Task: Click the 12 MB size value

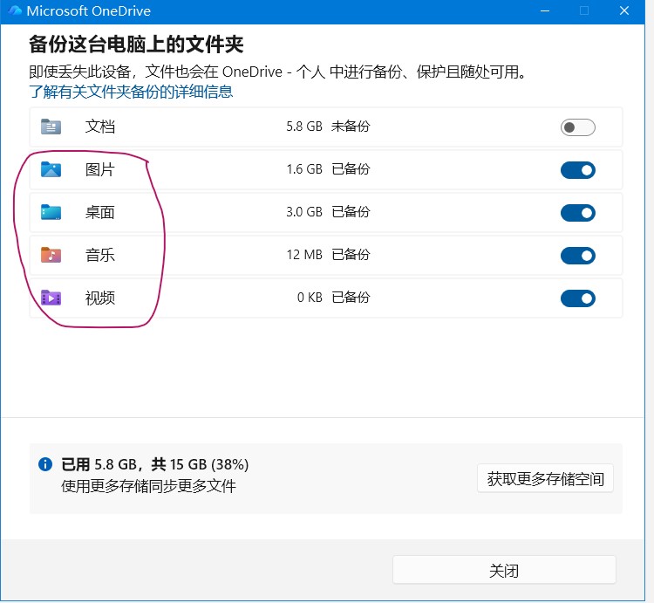Action: [304, 255]
